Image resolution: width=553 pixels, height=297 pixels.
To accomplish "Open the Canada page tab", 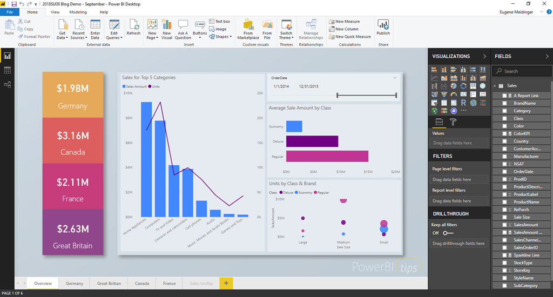I will (142, 283).
